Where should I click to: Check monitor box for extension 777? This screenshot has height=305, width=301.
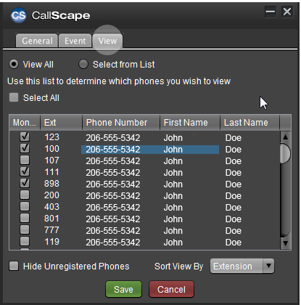tap(25, 229)
